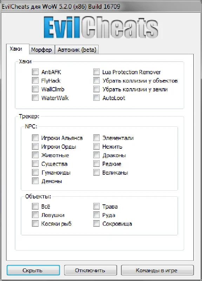Click the Отключить button
This screenshot has width=202, height=281.
pyautogui.click(x=90, y=270)
